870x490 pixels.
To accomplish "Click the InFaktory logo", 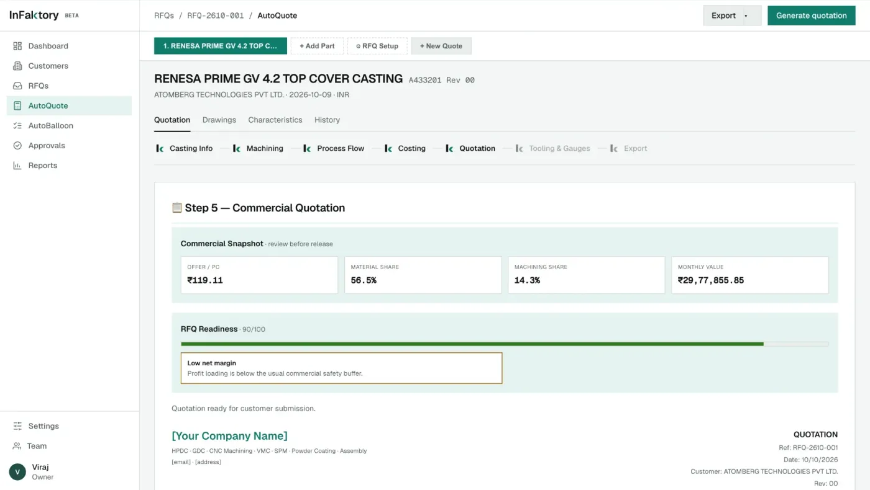I will (x=34, y=16).
